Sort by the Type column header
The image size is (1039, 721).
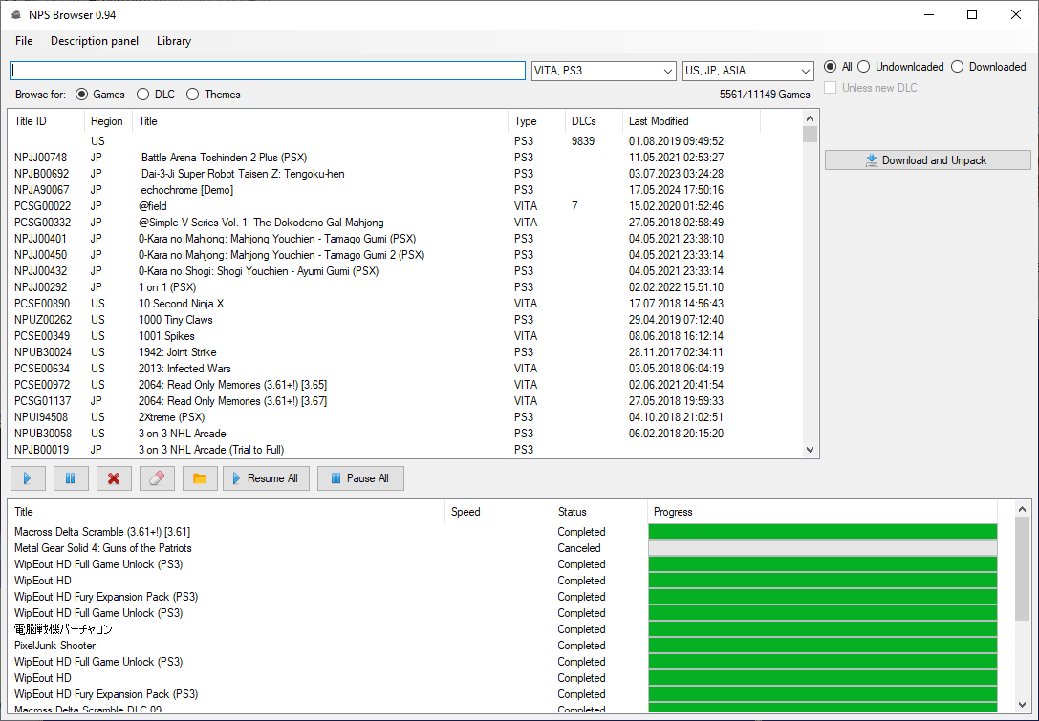coord(537,121)
